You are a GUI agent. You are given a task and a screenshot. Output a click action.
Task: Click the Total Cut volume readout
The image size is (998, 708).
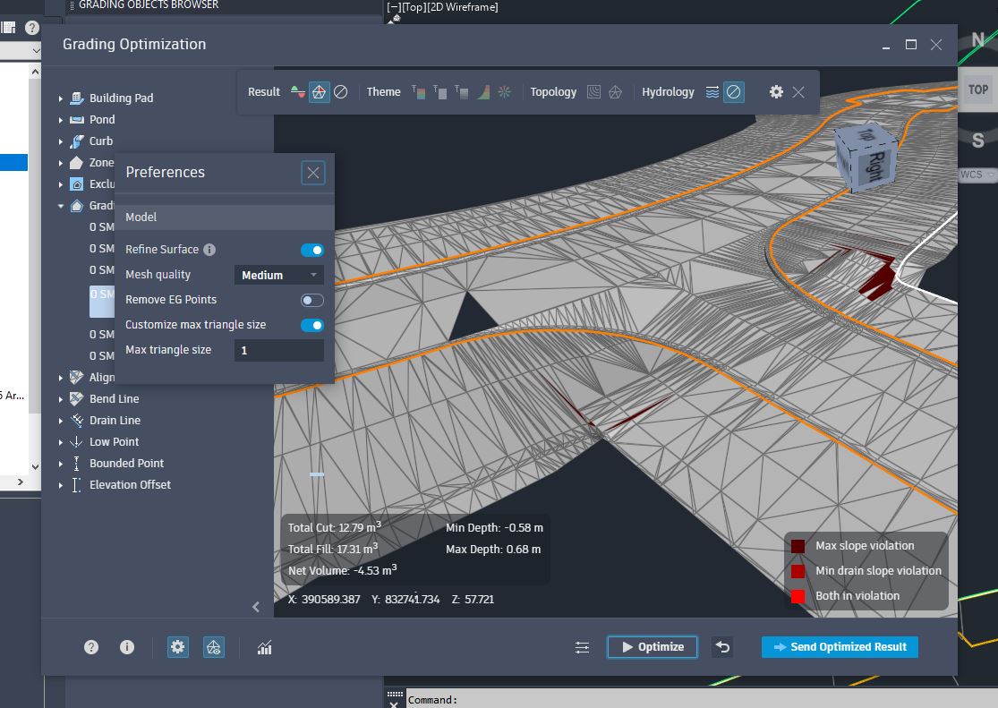335,527
